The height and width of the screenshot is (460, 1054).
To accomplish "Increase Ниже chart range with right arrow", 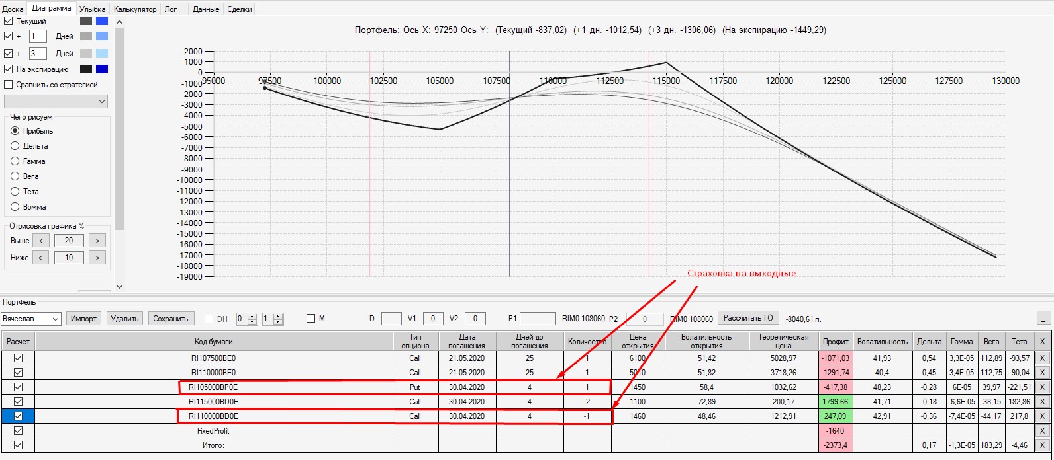I will (97, 258).
